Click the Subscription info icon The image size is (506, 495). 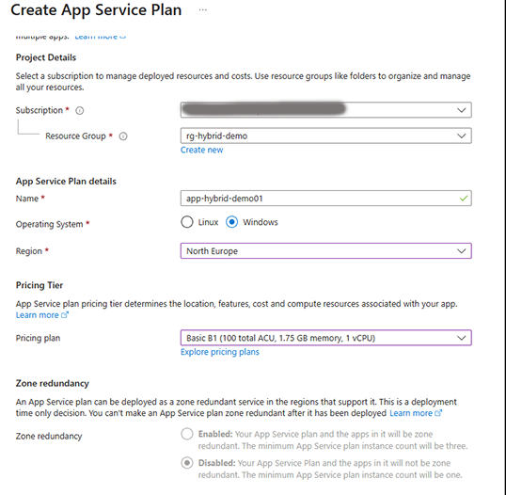[79, 111]
